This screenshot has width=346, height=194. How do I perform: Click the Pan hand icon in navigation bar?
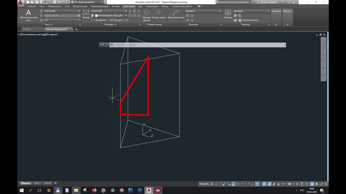323,55
